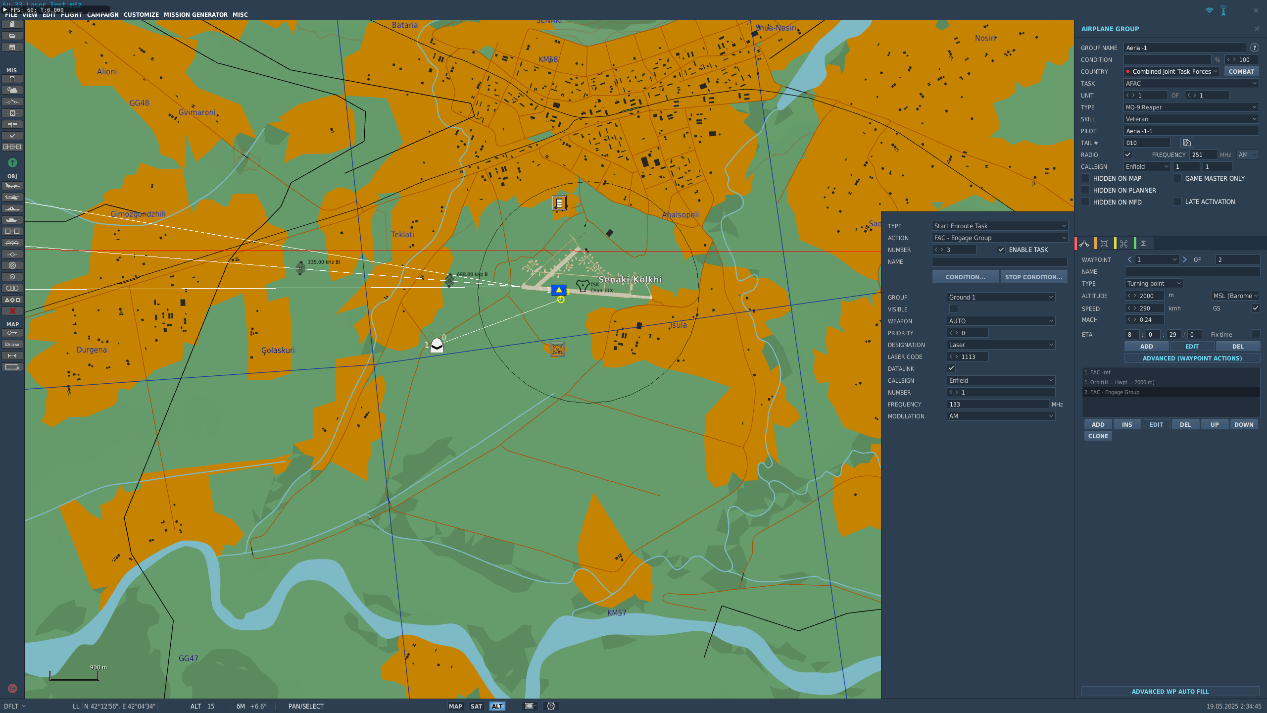Click the CONDITION... button
Screen dimensions: 1267x713
(x=965, y=277)
